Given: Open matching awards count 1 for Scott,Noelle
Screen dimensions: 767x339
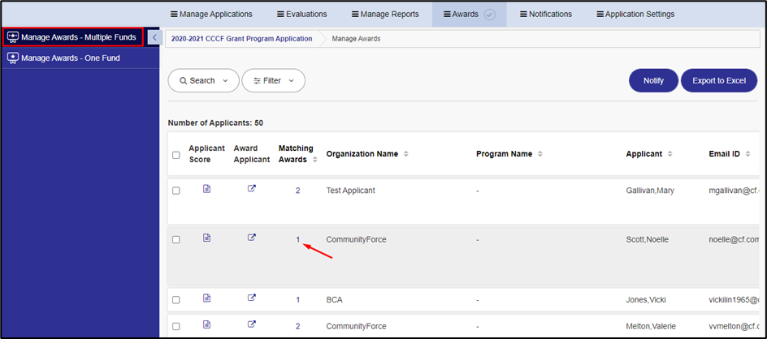Looking at the screenshot, I should point(298,239).
